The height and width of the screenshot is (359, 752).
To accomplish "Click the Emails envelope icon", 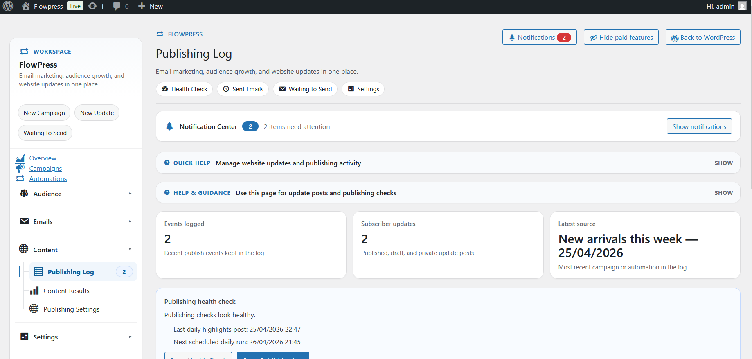I will [x=25, y=221].
